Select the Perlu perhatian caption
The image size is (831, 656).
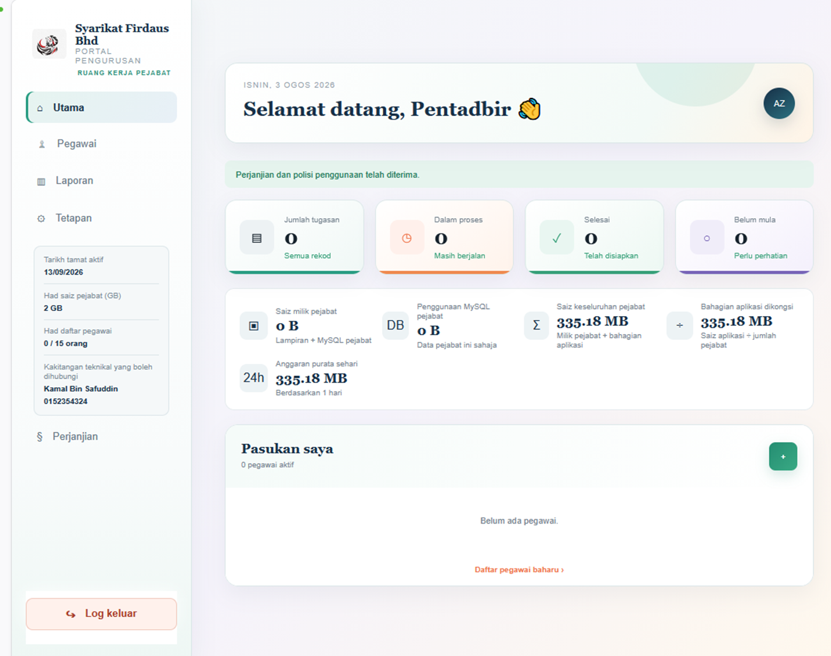click(760, 256)
